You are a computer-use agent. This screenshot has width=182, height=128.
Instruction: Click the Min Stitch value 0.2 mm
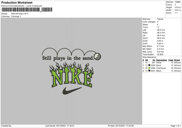coord(160,49)
